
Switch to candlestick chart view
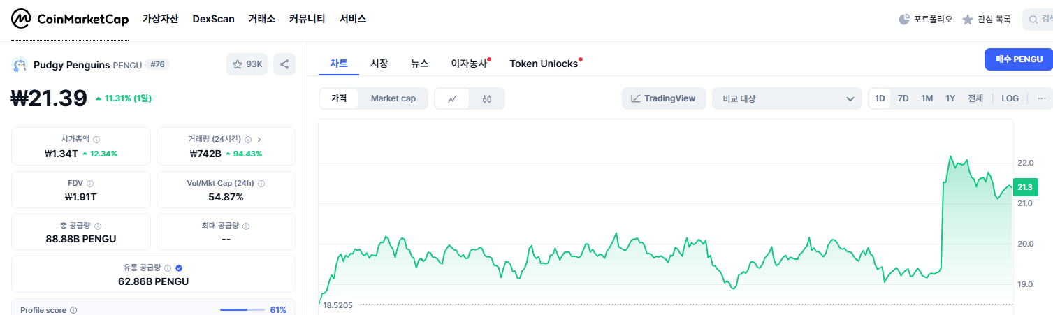point(487,98)
